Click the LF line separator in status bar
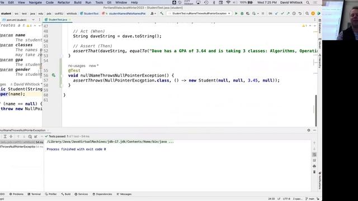Screen dimensions: 358x201 (x=279, y=199)
